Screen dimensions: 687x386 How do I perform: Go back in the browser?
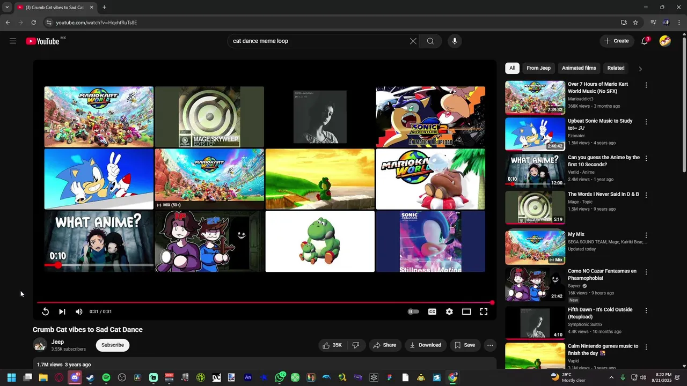click(x=8, y=23)
